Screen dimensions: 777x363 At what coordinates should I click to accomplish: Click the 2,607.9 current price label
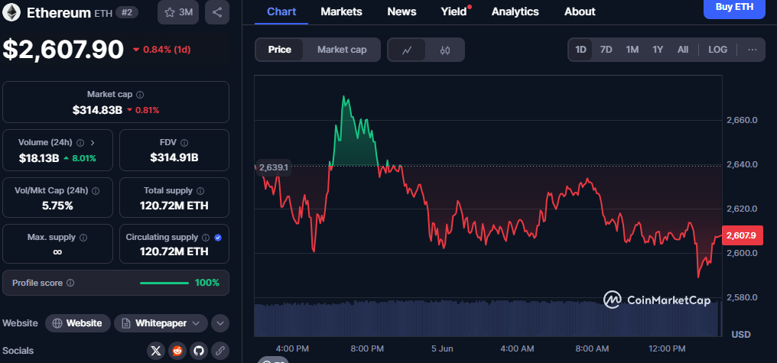point(741,235)
